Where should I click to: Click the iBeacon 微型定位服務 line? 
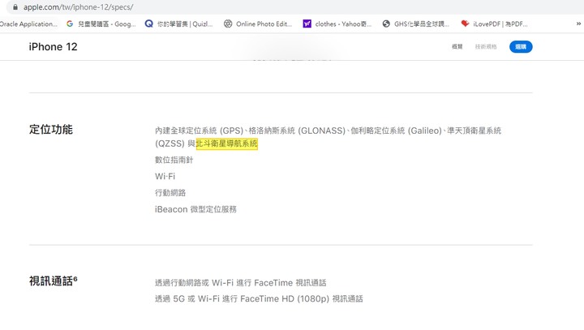click(x=195, y=209)
